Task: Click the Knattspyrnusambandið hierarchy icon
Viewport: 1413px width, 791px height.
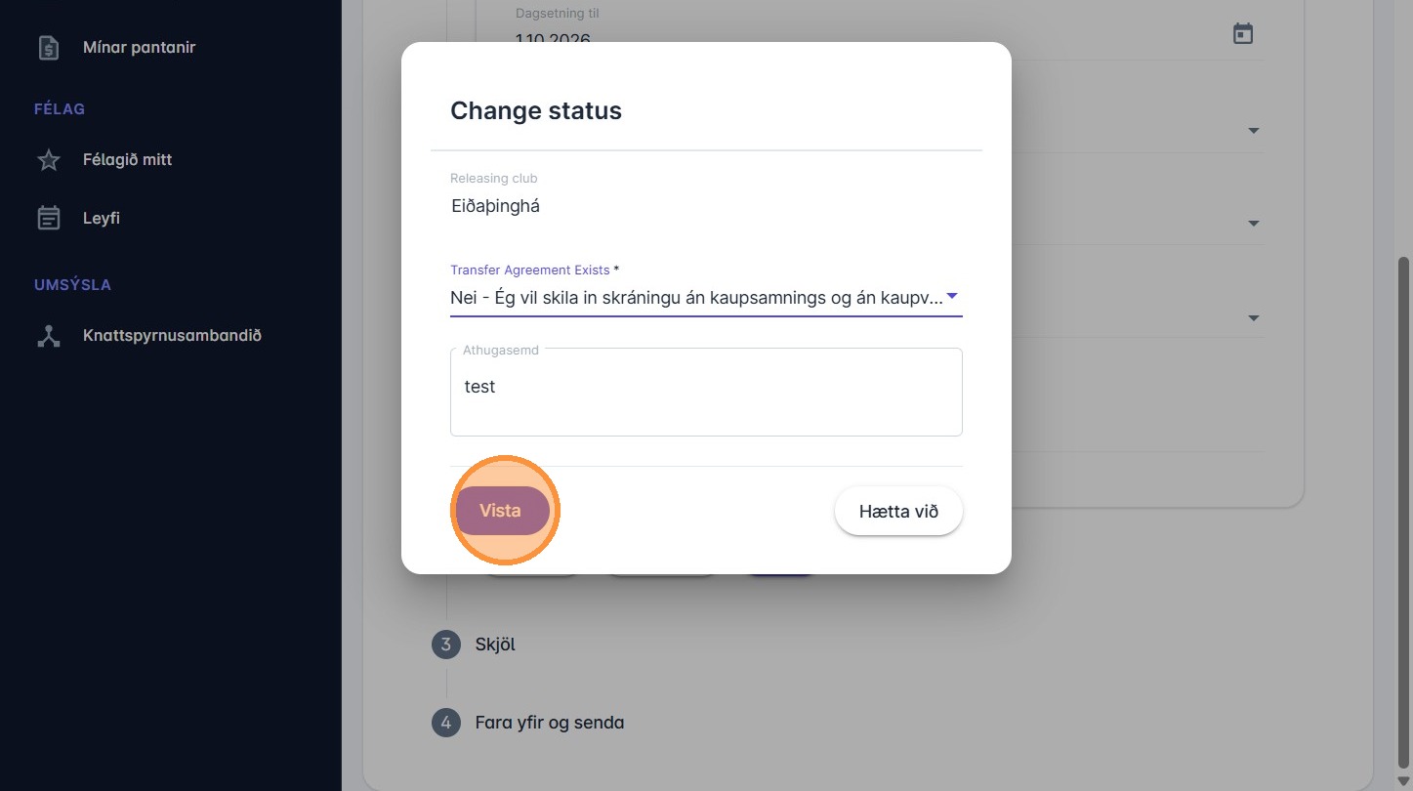Action: point(49,336)
